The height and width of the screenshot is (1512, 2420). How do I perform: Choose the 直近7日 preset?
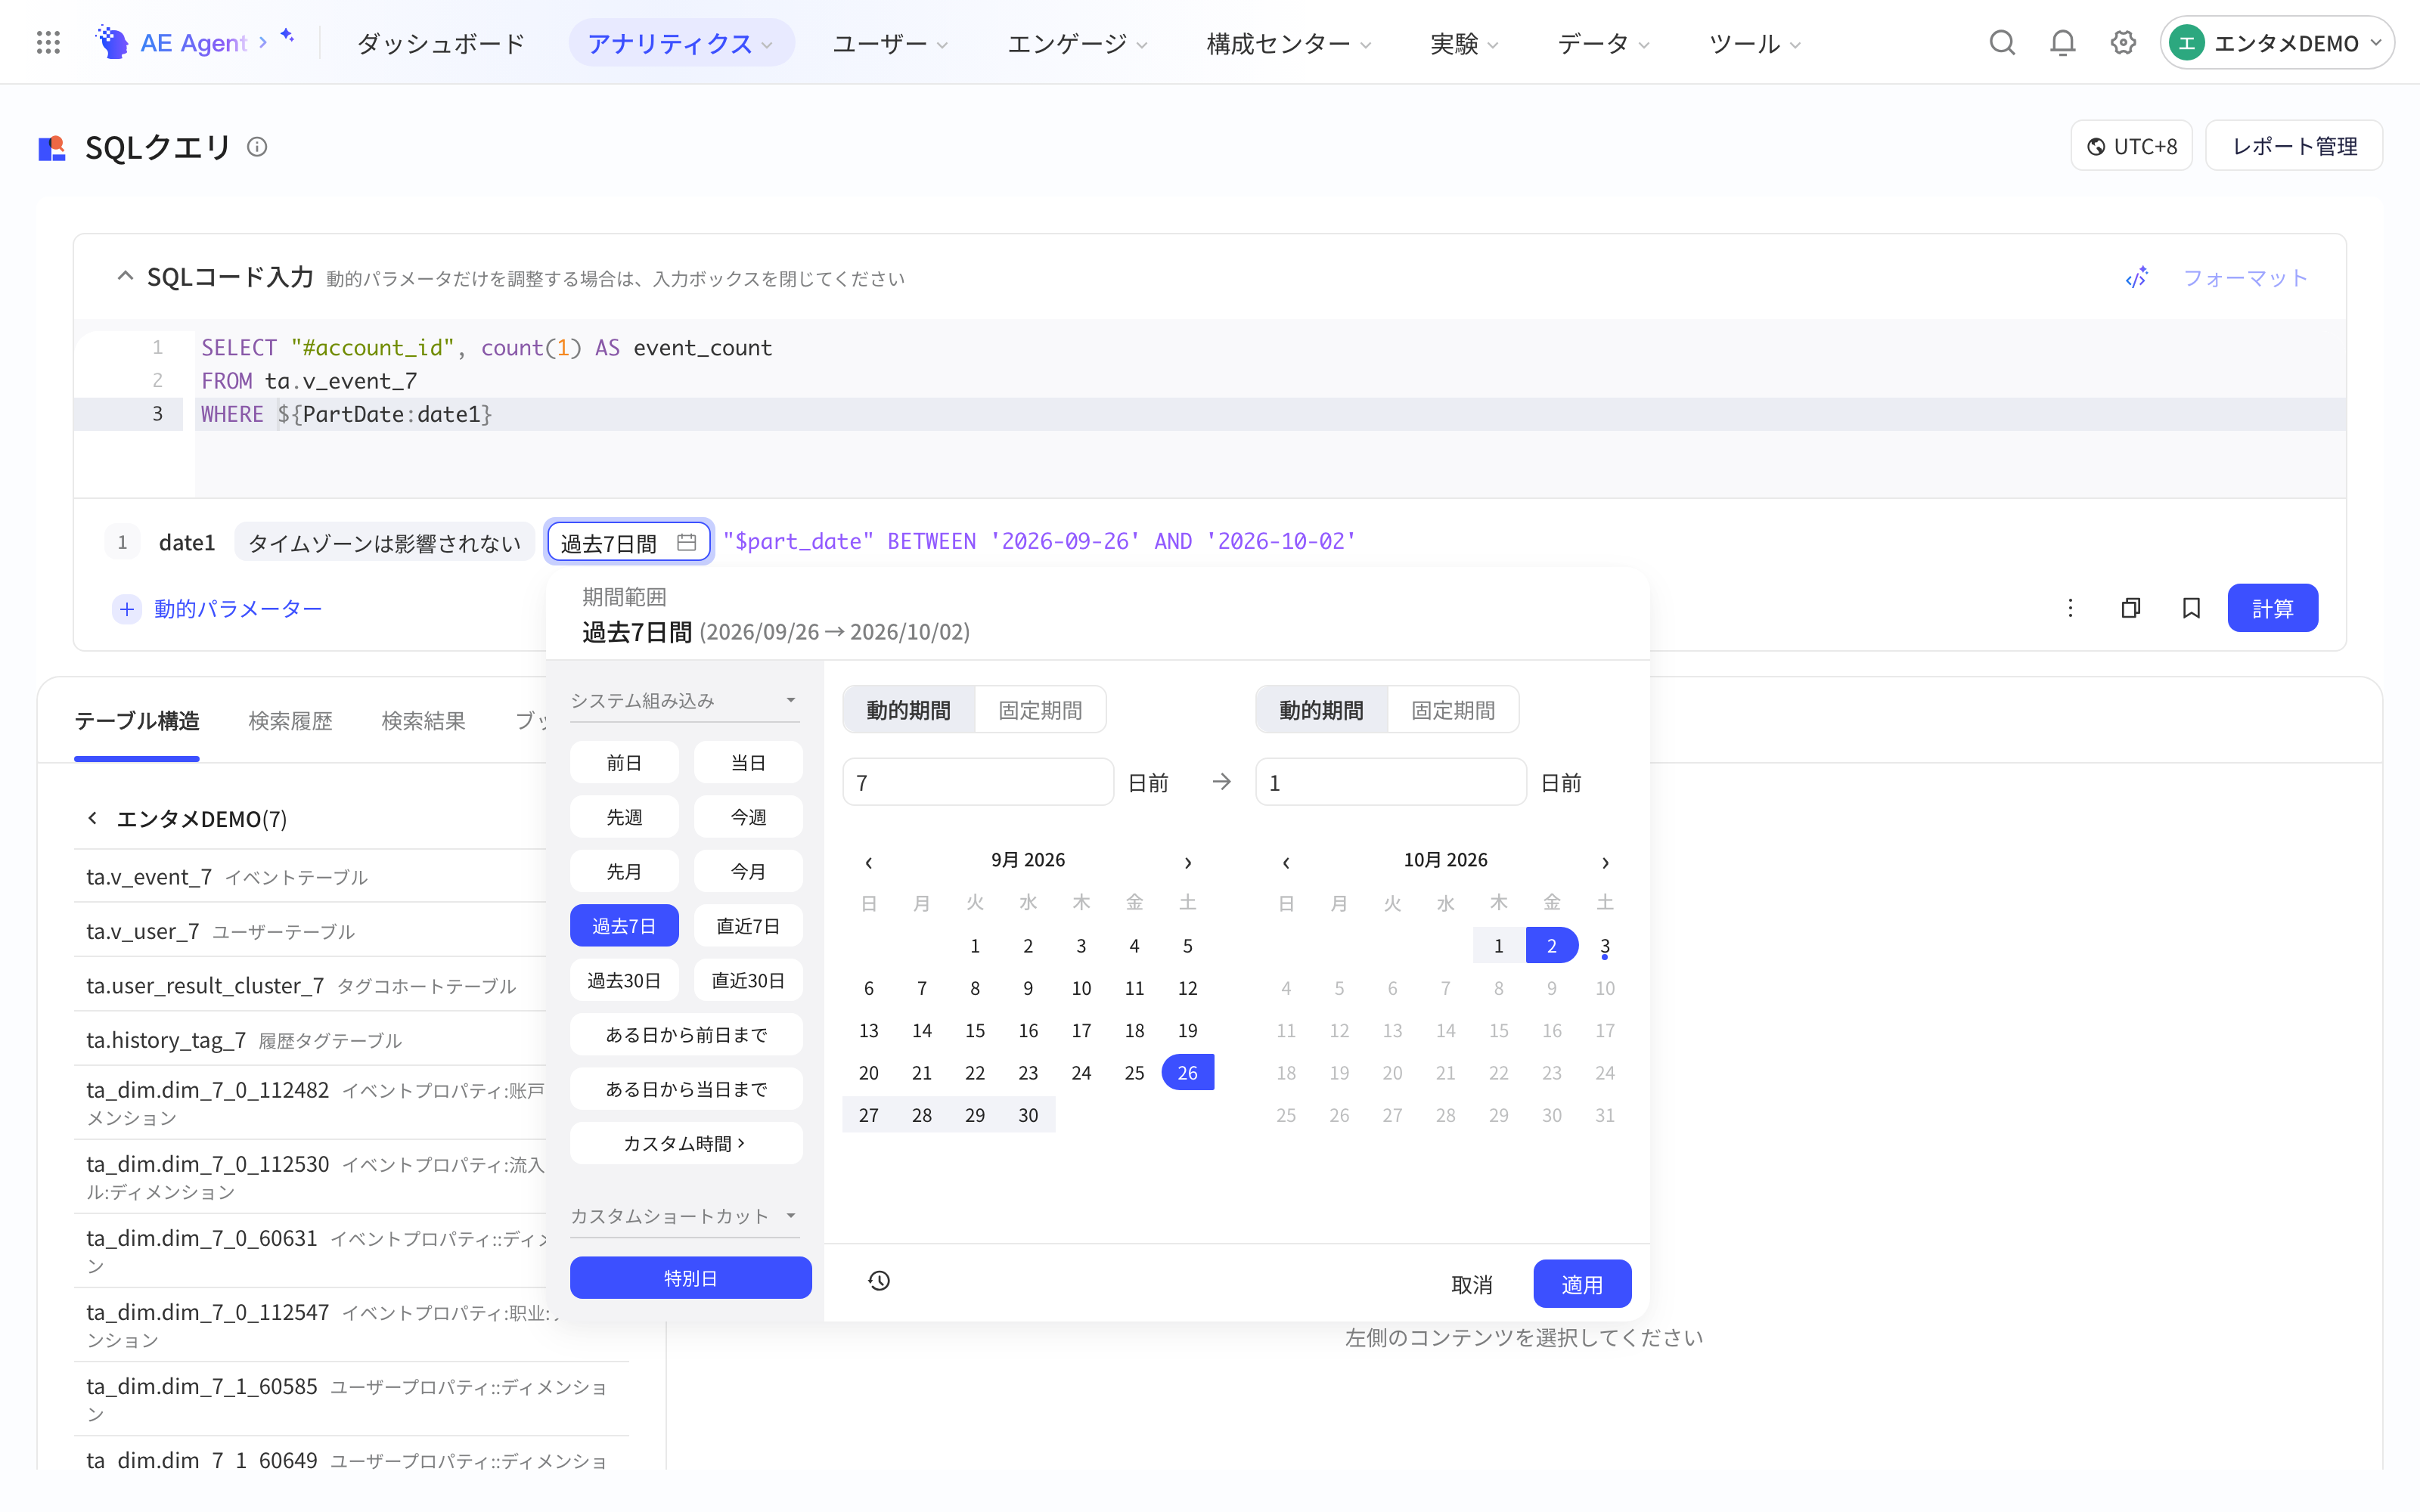tap(748, 926)
